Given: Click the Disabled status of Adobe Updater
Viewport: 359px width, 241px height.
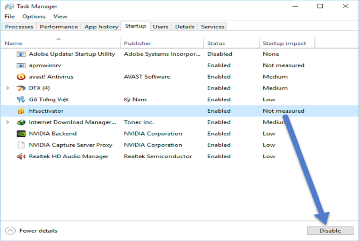Looking at the screenshot, I should coord(219,54).
